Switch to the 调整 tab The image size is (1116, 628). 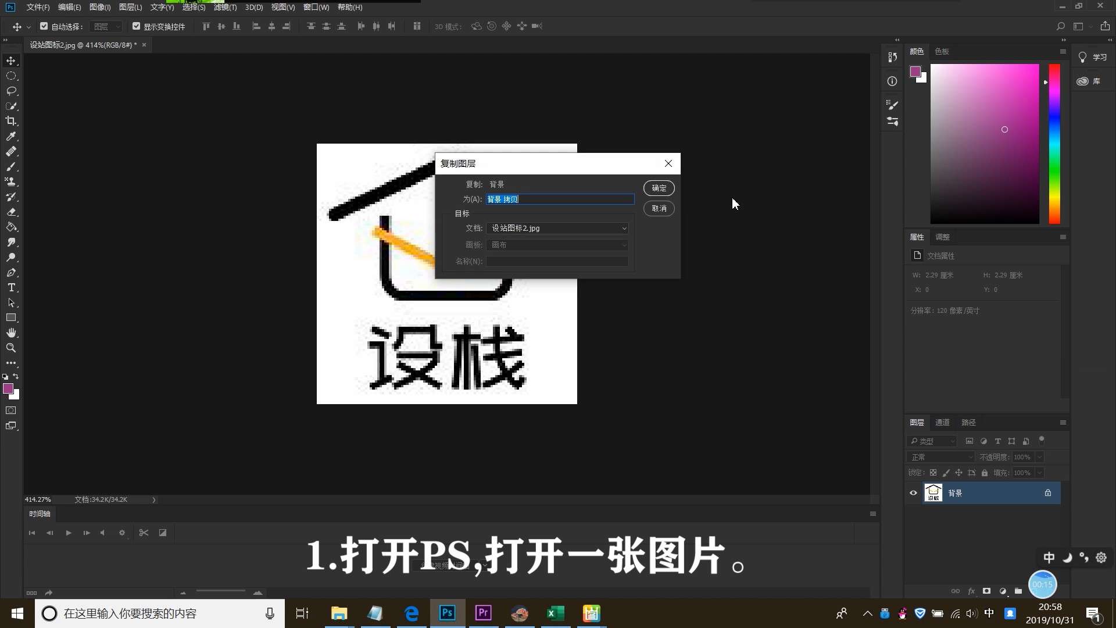click(942, 237)
